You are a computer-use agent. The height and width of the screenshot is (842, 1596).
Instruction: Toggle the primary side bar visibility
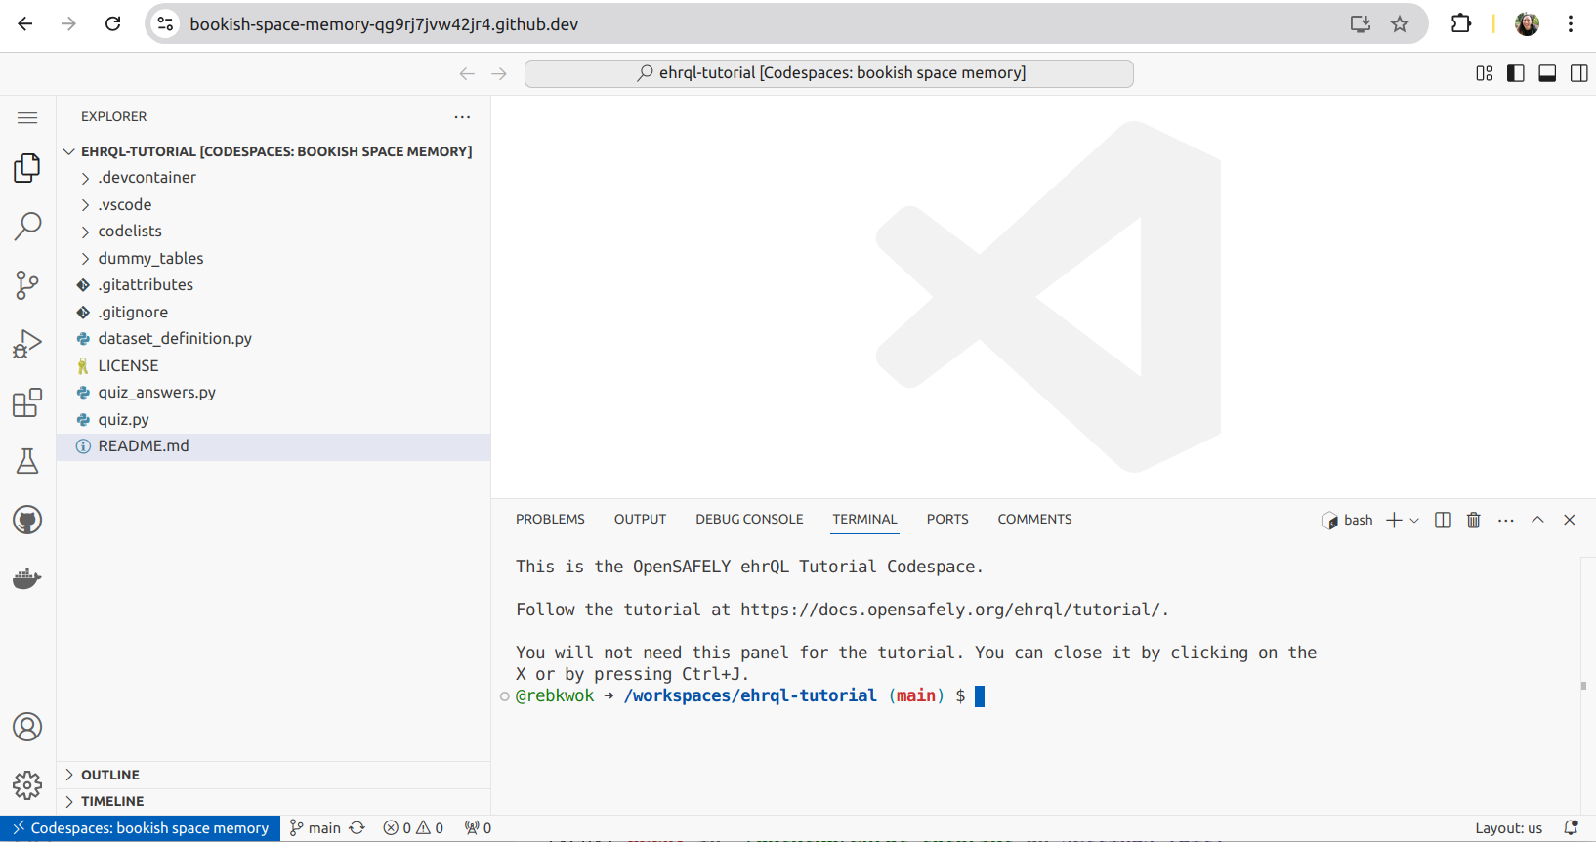[x=1515, y=73]
